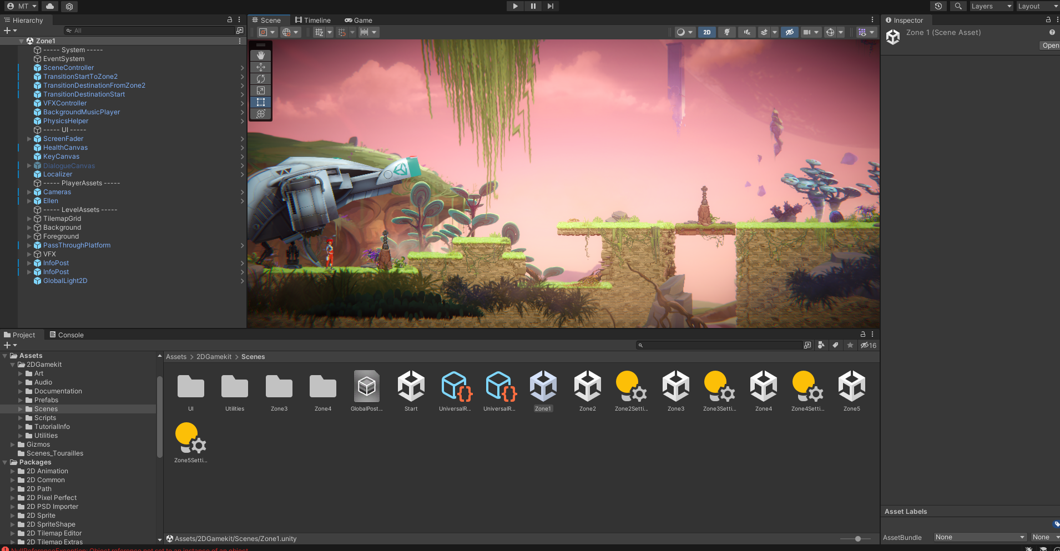This screenshot has height=551, width=1060.
Task: Open Scene draw mode dropdown
Action: coord(684,32)
